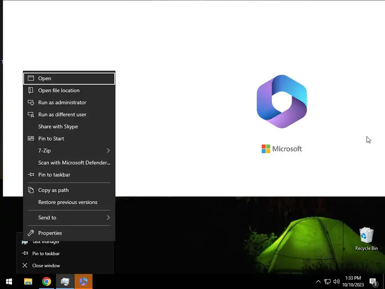Viewport: 385px width, 289px height.
Task: Open the clock and date flyout
Action: tap(353, 281)
